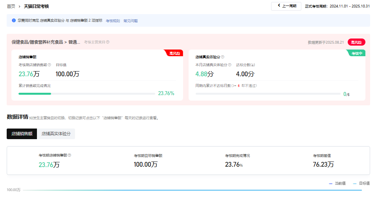
Task: Click help icon beside 考核期店铺销售额 in 店铺销售额 card
Action: pyautogui.click(x=49, y=65)
